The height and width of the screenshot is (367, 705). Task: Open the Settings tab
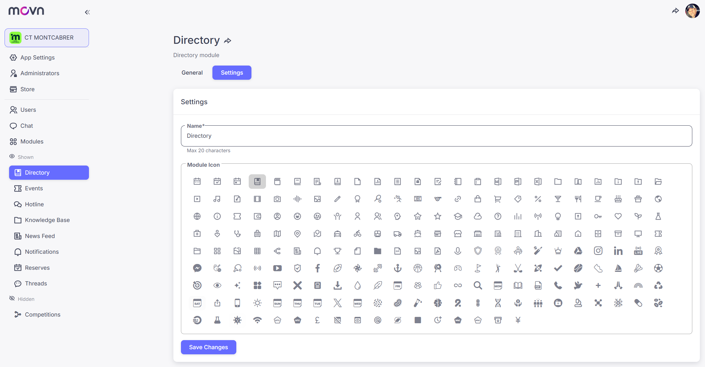tap(232, 72)
